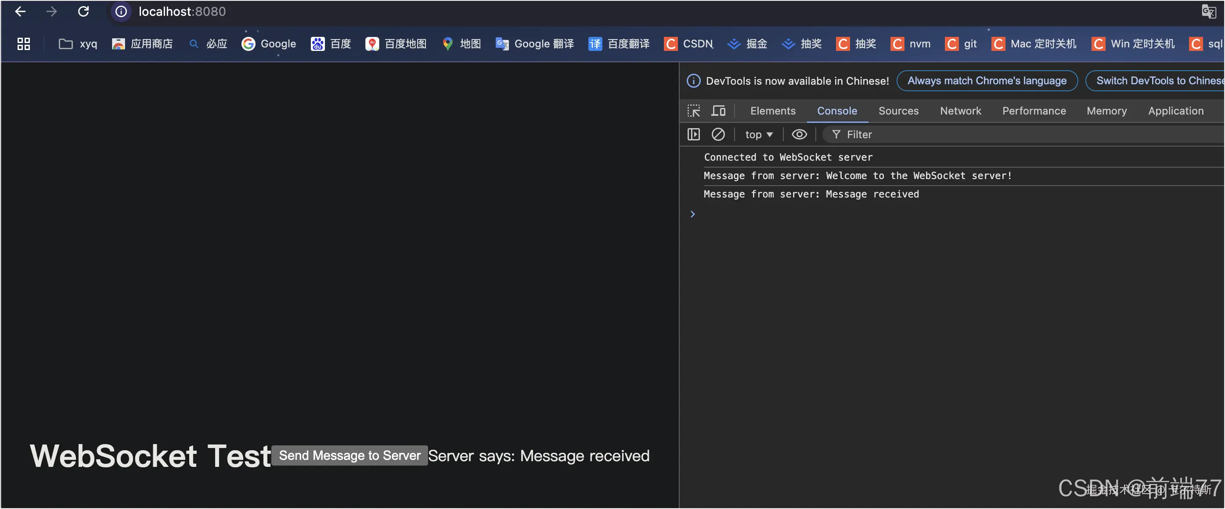
Task: Click the back navigation arrow
Action: pyautogui.click(x=21, y=11)
